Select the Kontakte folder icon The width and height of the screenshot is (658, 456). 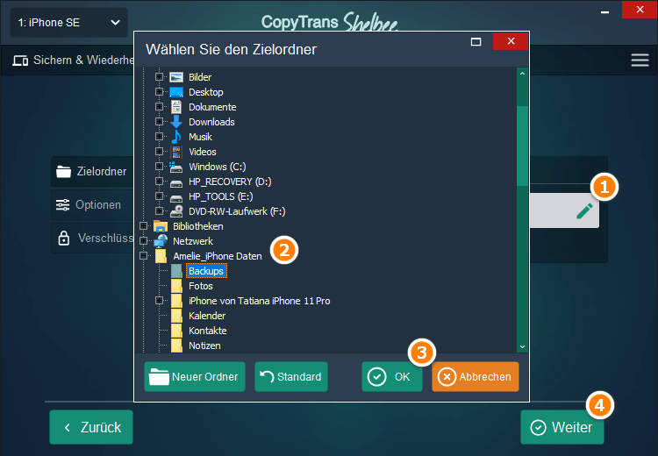(176, 331)
